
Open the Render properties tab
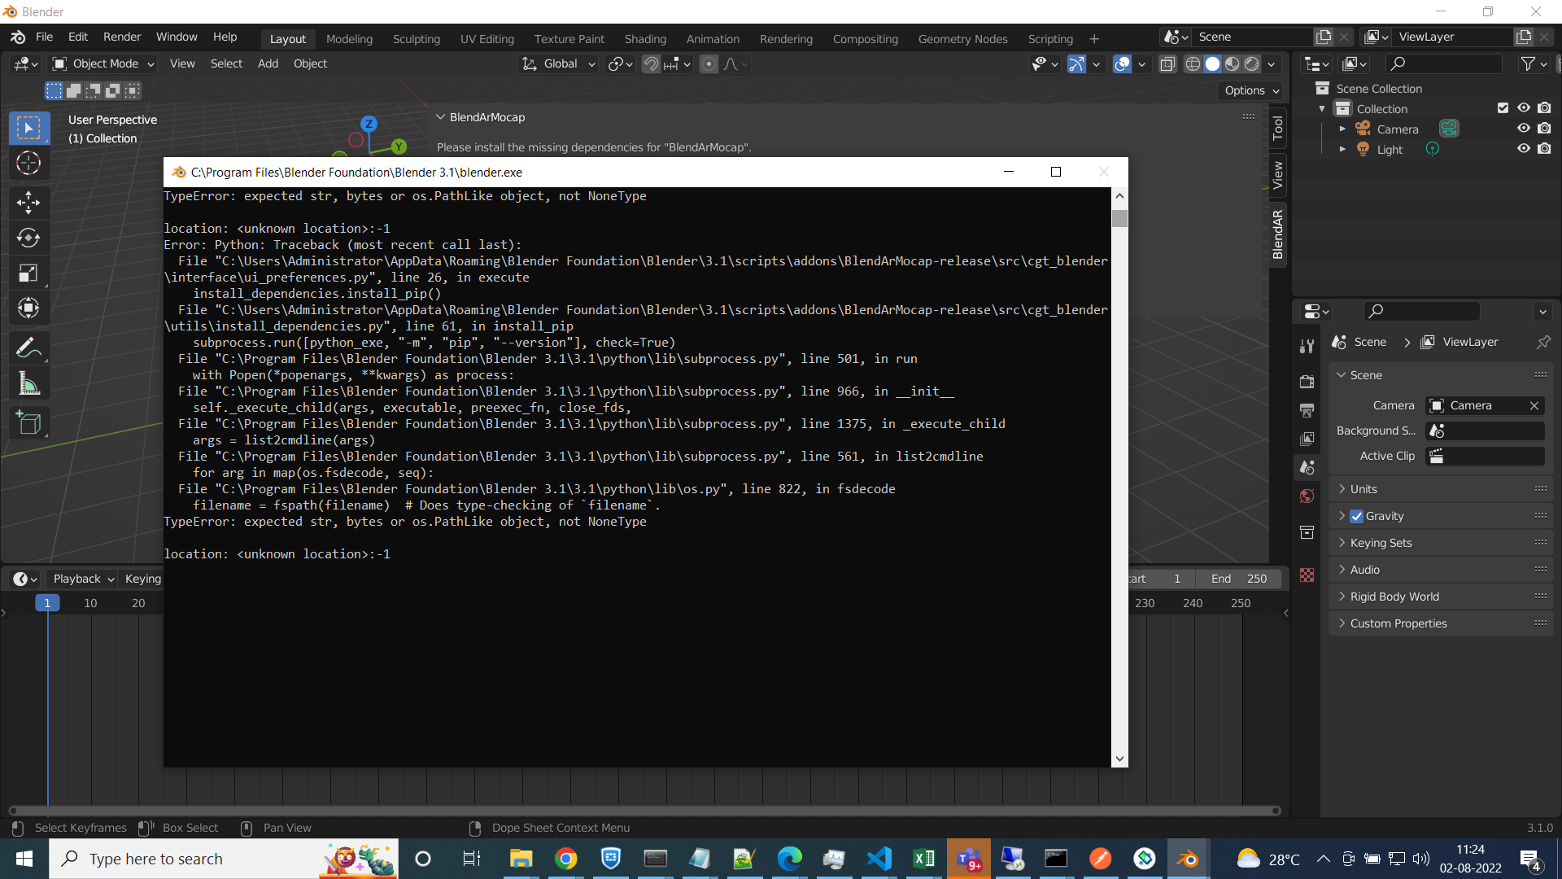click(x=1307, y=381)
